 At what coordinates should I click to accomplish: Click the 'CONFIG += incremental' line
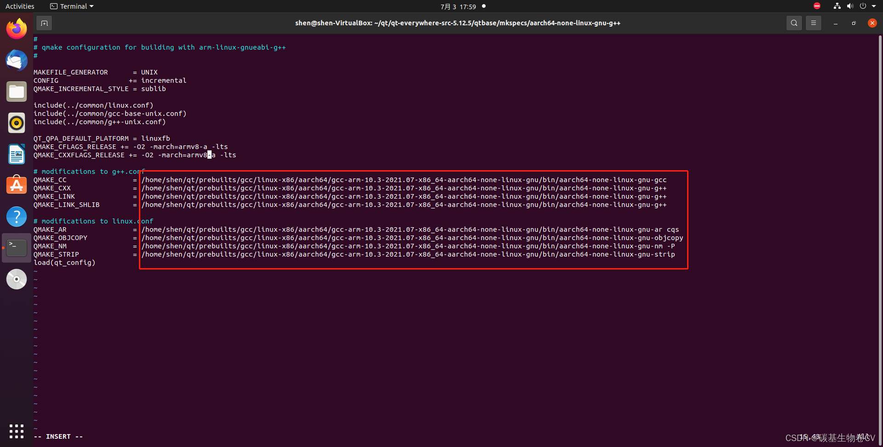tap(110, 80)
